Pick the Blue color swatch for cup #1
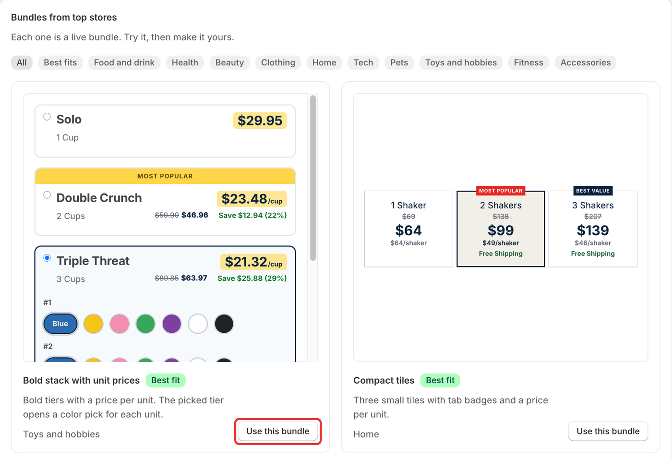 point(60,324)
